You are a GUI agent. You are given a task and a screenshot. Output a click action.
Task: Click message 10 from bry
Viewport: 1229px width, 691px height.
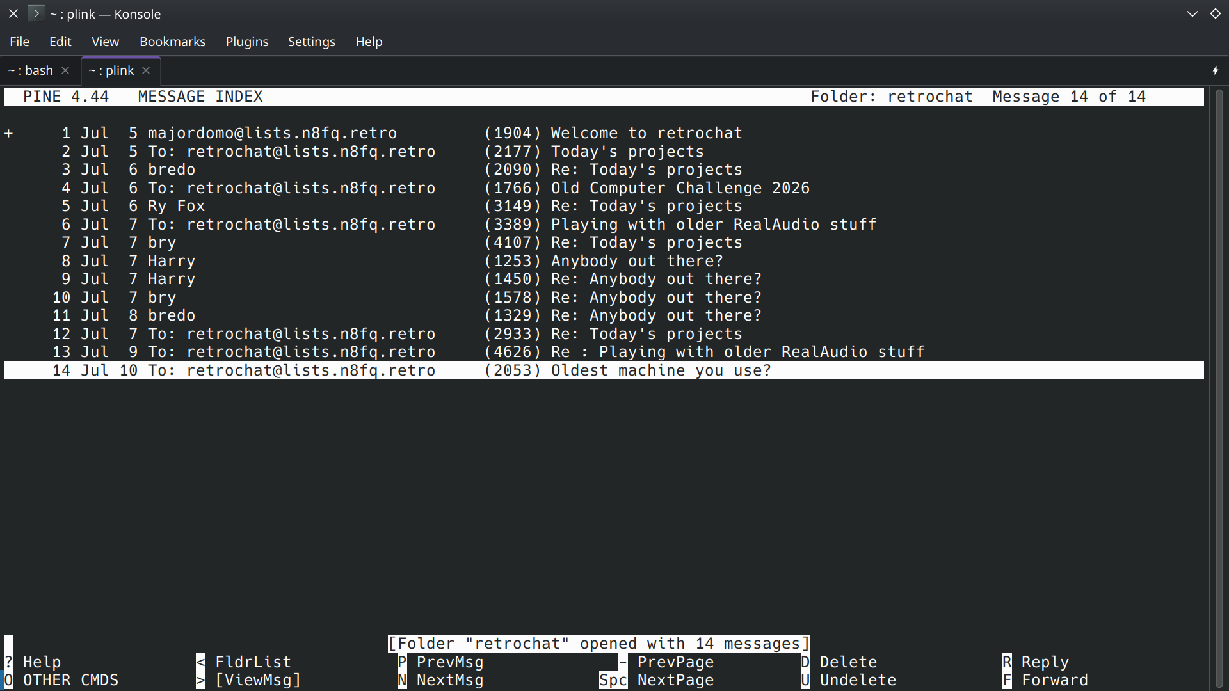(604, 298)
